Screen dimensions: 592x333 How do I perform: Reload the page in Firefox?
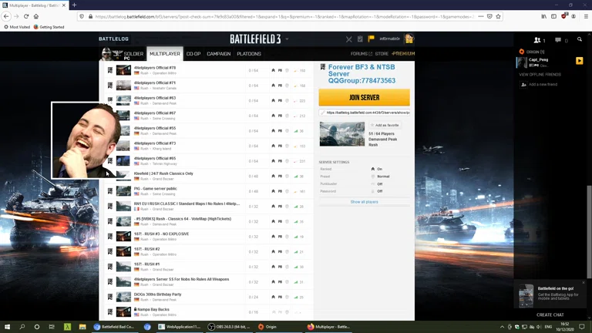coord(26,16)
